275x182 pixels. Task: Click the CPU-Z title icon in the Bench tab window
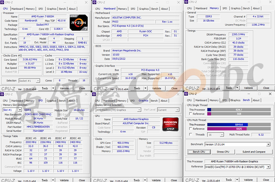point(186,94)
